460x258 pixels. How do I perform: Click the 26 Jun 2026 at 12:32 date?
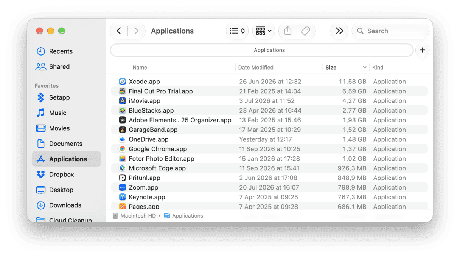pyautogui.click(x=270, y=82)
